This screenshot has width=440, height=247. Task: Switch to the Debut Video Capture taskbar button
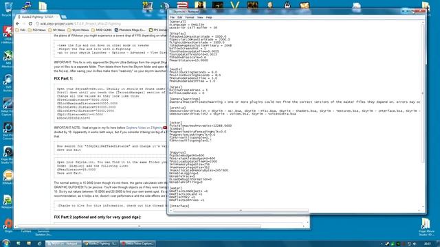point(137,244)
